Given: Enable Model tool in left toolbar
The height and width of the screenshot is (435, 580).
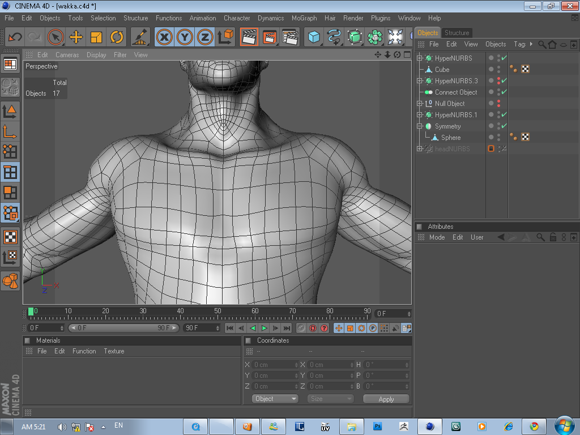Looking at the screenshot, I should pyautogui.click(x=10, y=110).
